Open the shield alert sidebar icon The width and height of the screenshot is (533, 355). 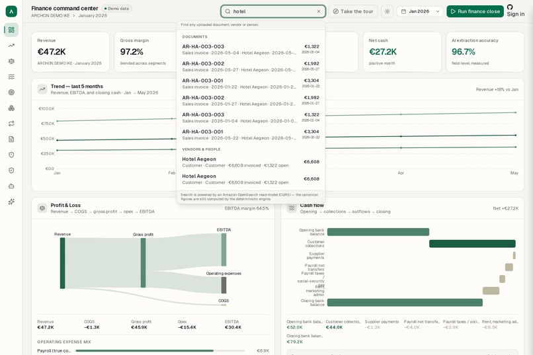pos(11,155)
